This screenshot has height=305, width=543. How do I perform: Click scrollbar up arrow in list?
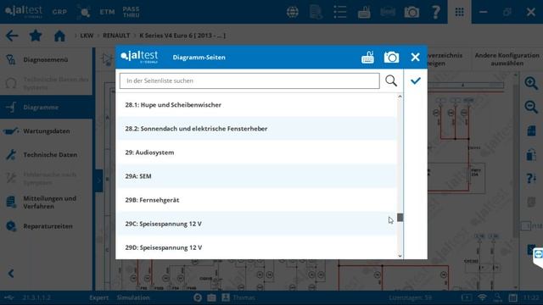click(x=400, y=97)
